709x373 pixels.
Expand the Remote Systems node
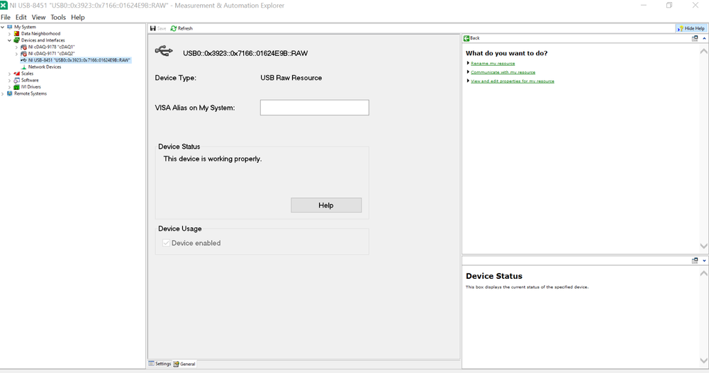[x=3, y=93]
